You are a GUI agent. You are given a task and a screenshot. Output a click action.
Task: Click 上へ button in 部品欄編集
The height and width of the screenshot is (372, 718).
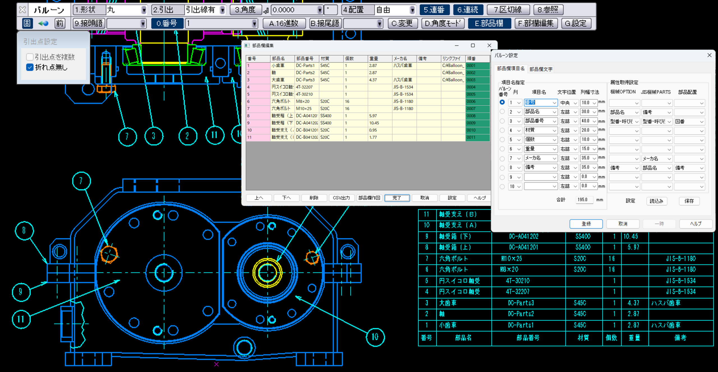(x=259, y=198)
